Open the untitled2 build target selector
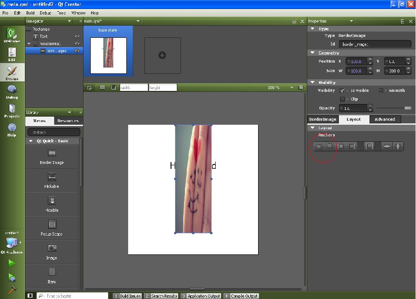 pos(12,243)
